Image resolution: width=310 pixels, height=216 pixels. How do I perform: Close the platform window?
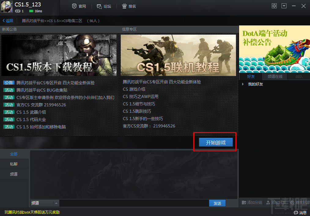tap(304, 6)
